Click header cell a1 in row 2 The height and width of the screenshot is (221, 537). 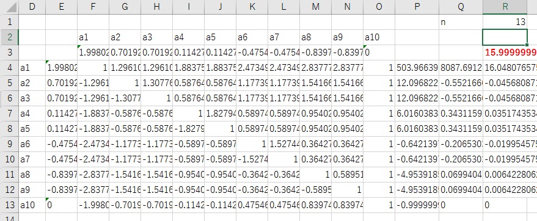93,37
